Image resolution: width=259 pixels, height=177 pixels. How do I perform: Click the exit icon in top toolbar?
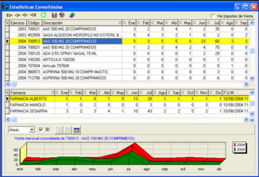[x=72, y=15]
